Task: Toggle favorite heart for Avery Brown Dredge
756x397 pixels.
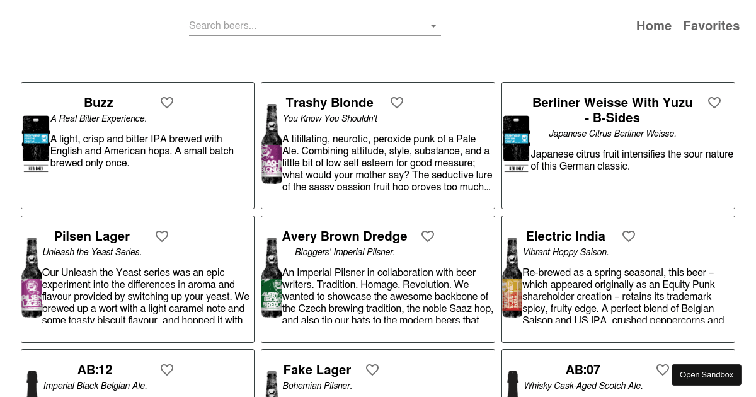Action: [428, 236]
